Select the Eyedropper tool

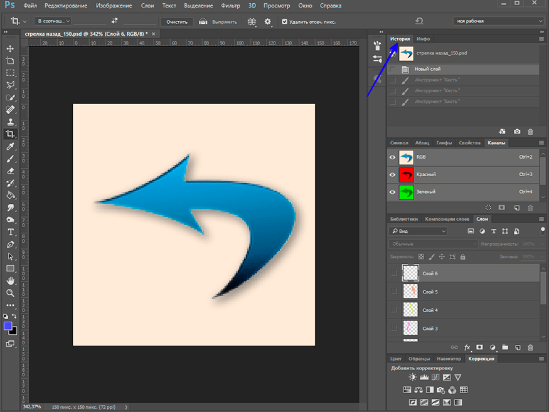(x=10, y=146)
